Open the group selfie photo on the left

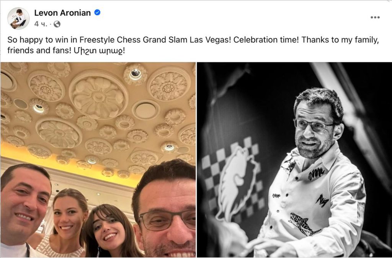click(98, 160)
